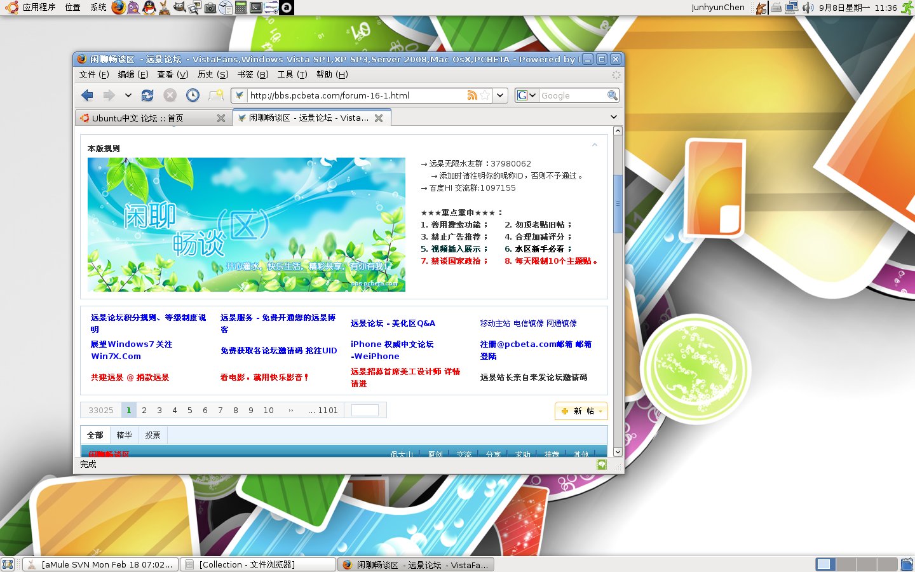
Task: Click the page number jump input box
Action: tap(365, 411)
